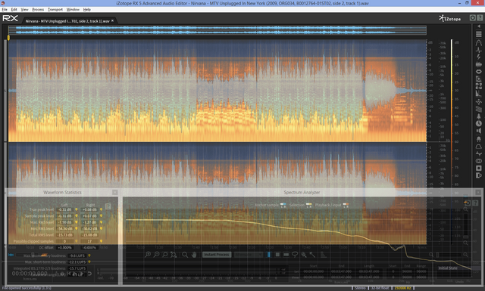Open the De-clip module
The height and width of the screenshot is (291, 485).
478,43
